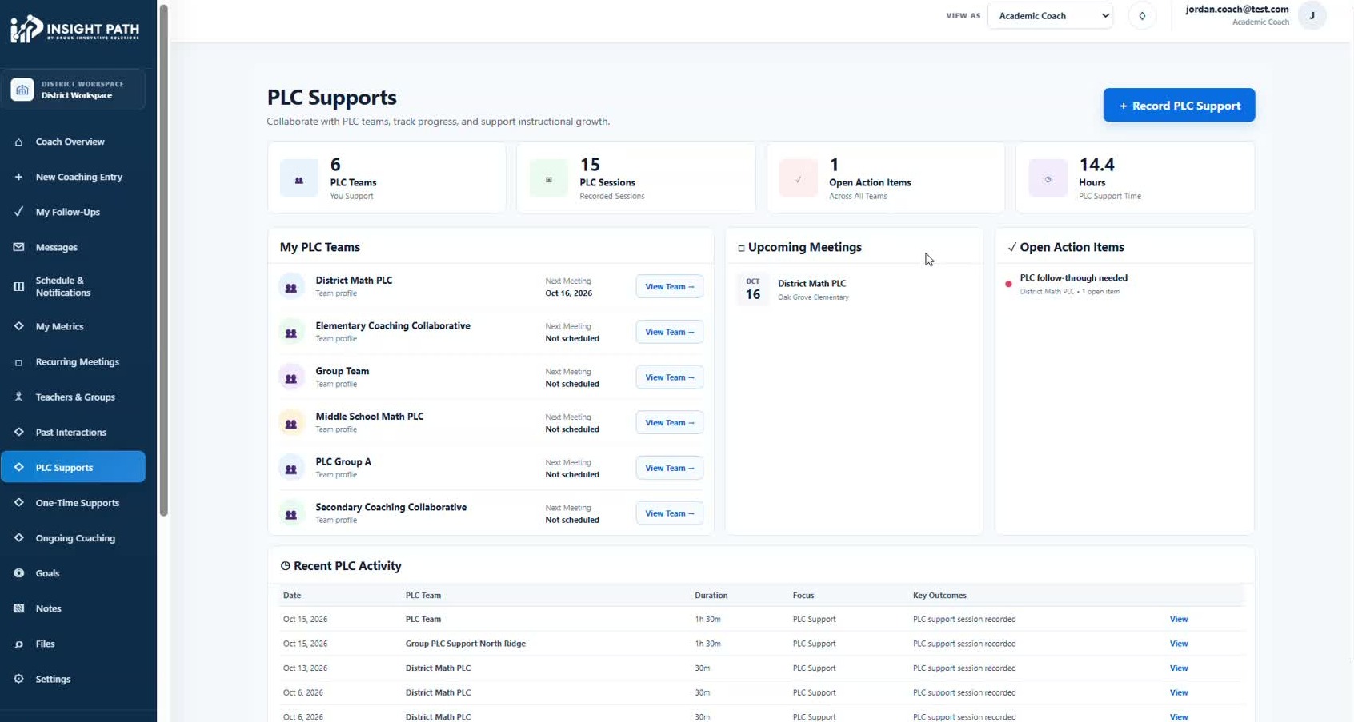Open Ongoing Coaching page

(73, 538)
